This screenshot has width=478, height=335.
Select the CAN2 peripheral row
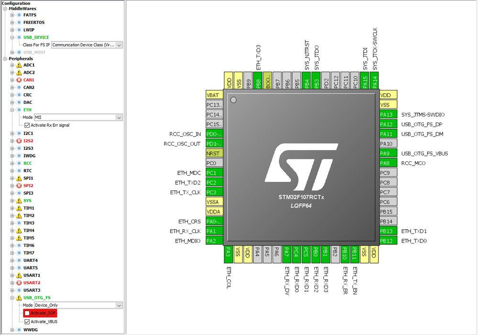click(29, 88)
